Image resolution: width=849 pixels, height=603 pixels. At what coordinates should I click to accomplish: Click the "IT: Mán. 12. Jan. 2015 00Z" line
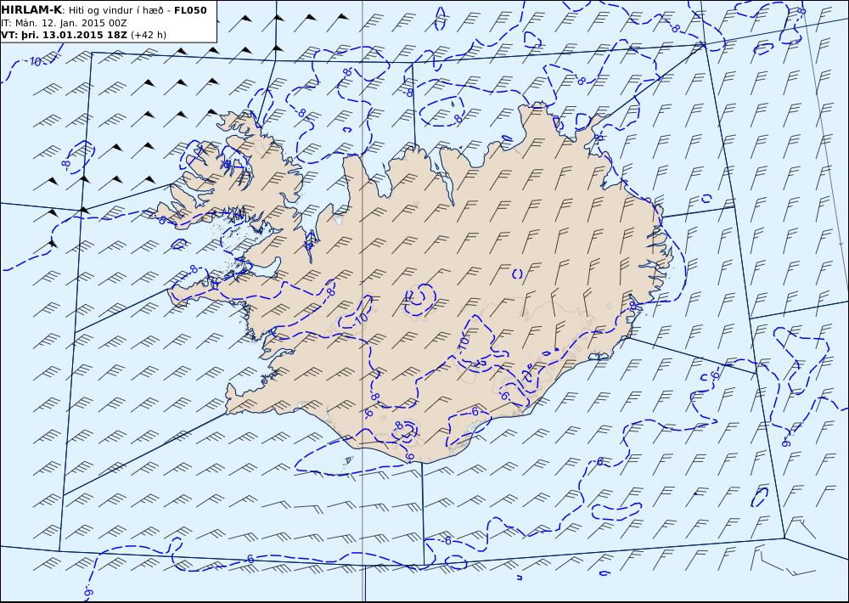coord(64,23)
